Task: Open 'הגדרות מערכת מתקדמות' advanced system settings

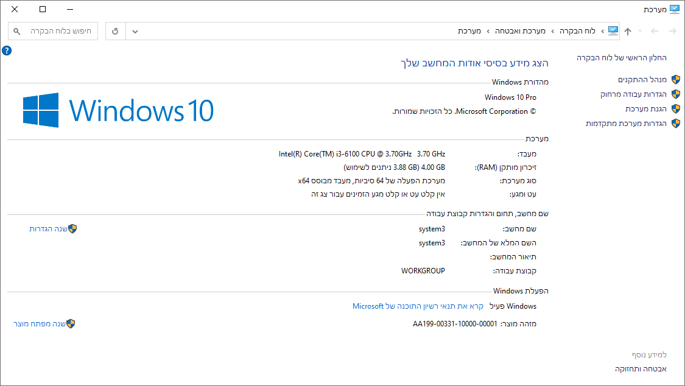Action: (626, 124)
